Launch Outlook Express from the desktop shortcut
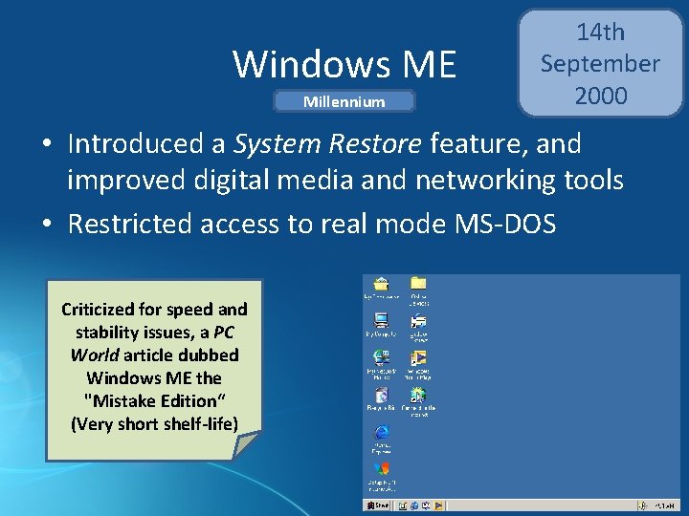This screenshot has width=689, height=516. click(418, 328)
